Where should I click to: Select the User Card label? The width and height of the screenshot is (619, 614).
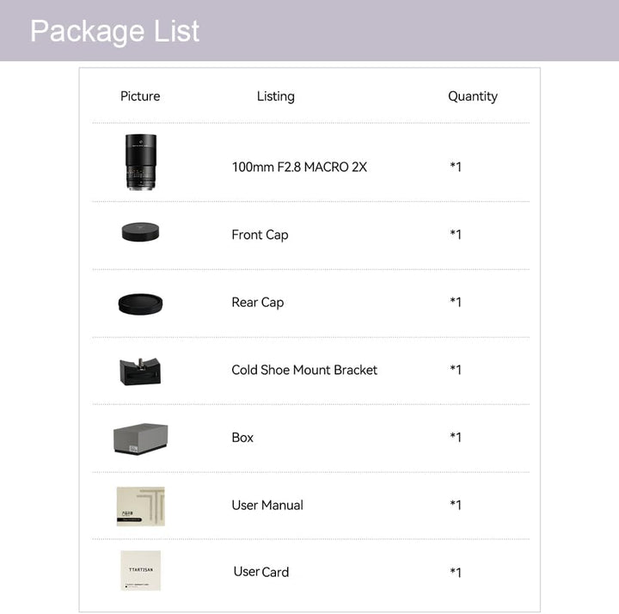(261, 572)
